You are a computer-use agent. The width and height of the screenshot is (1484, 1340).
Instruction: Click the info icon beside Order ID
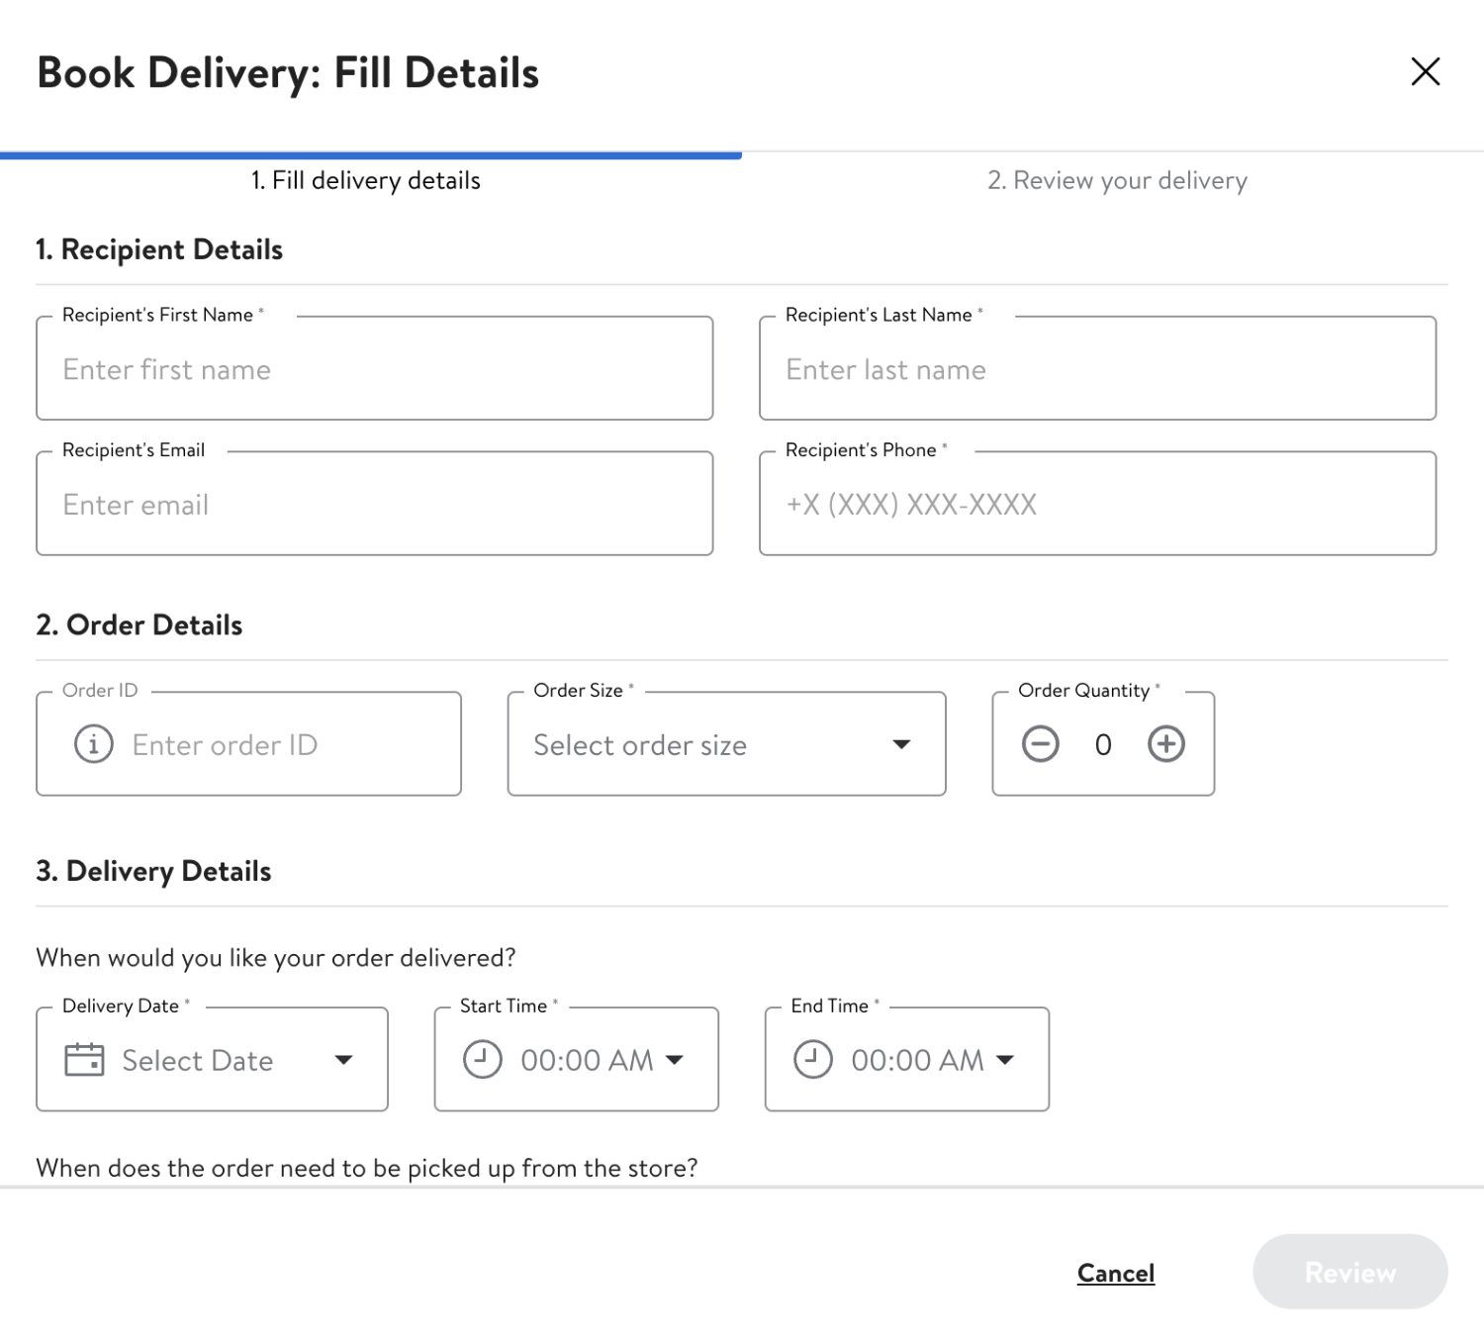pyautogui.click(x=93, y=744)
